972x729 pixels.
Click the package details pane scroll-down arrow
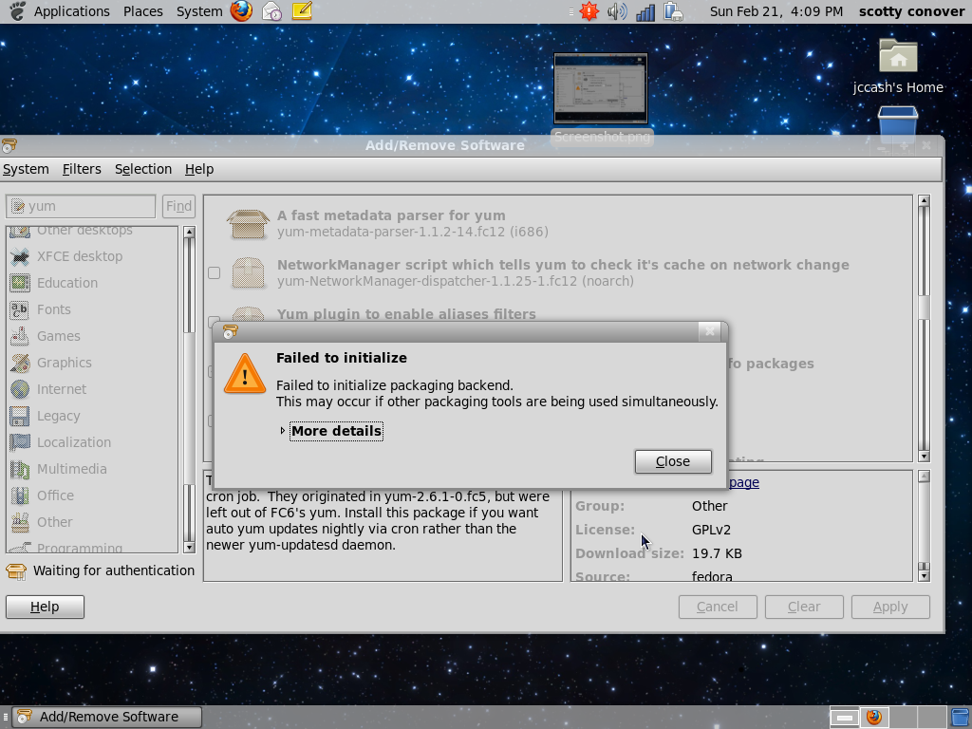click(924, 576)
